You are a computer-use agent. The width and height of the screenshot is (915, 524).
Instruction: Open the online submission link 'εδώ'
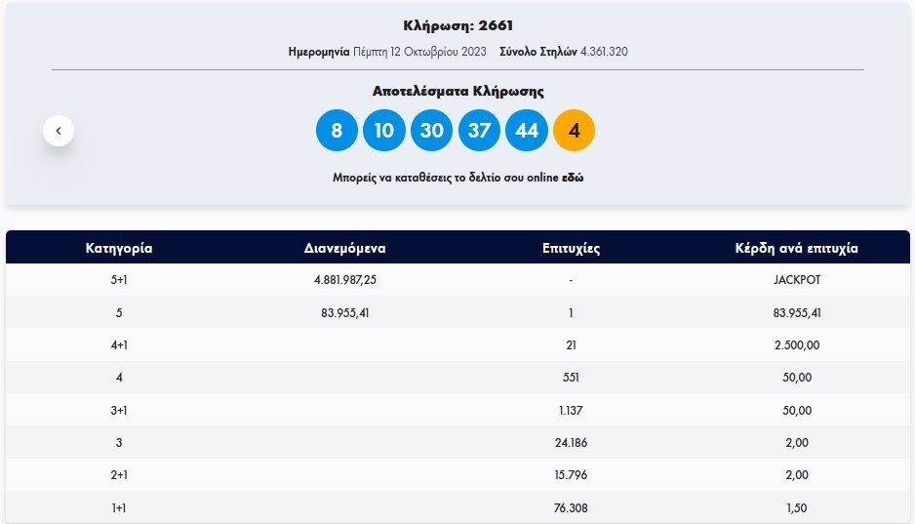(x=573, y=179)
